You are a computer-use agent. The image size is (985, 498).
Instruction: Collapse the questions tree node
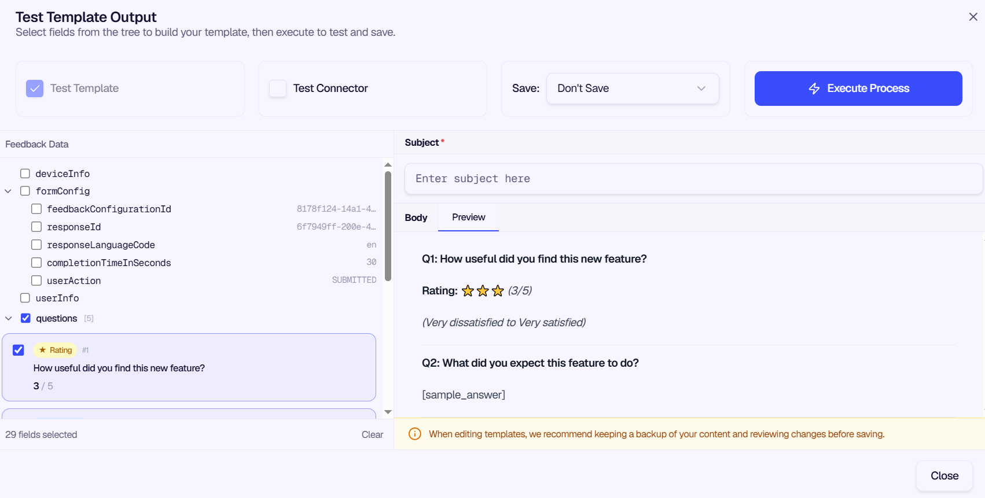tap(8, 318)
